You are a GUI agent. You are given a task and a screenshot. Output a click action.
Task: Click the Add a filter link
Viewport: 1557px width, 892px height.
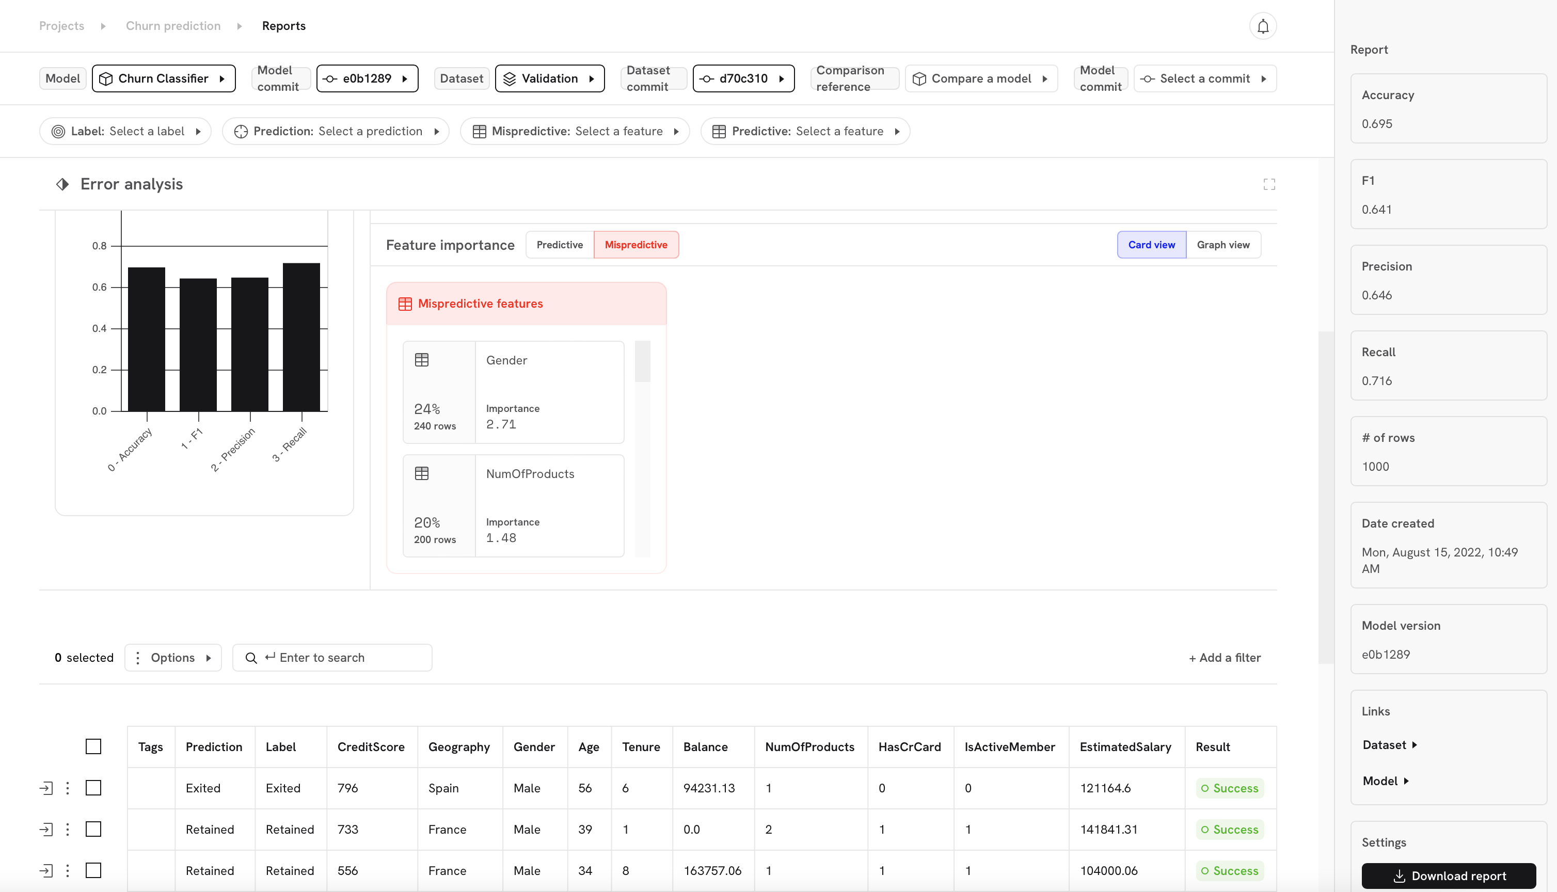[x=1225, y=658]
